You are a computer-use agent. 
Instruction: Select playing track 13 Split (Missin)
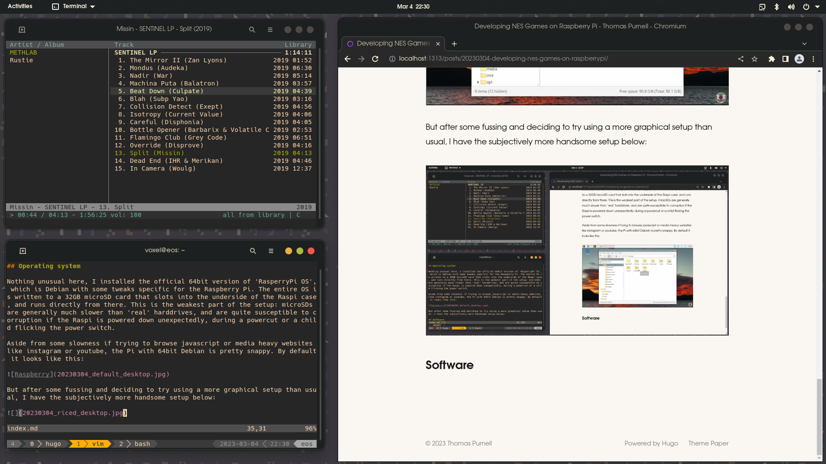point(213,153)
